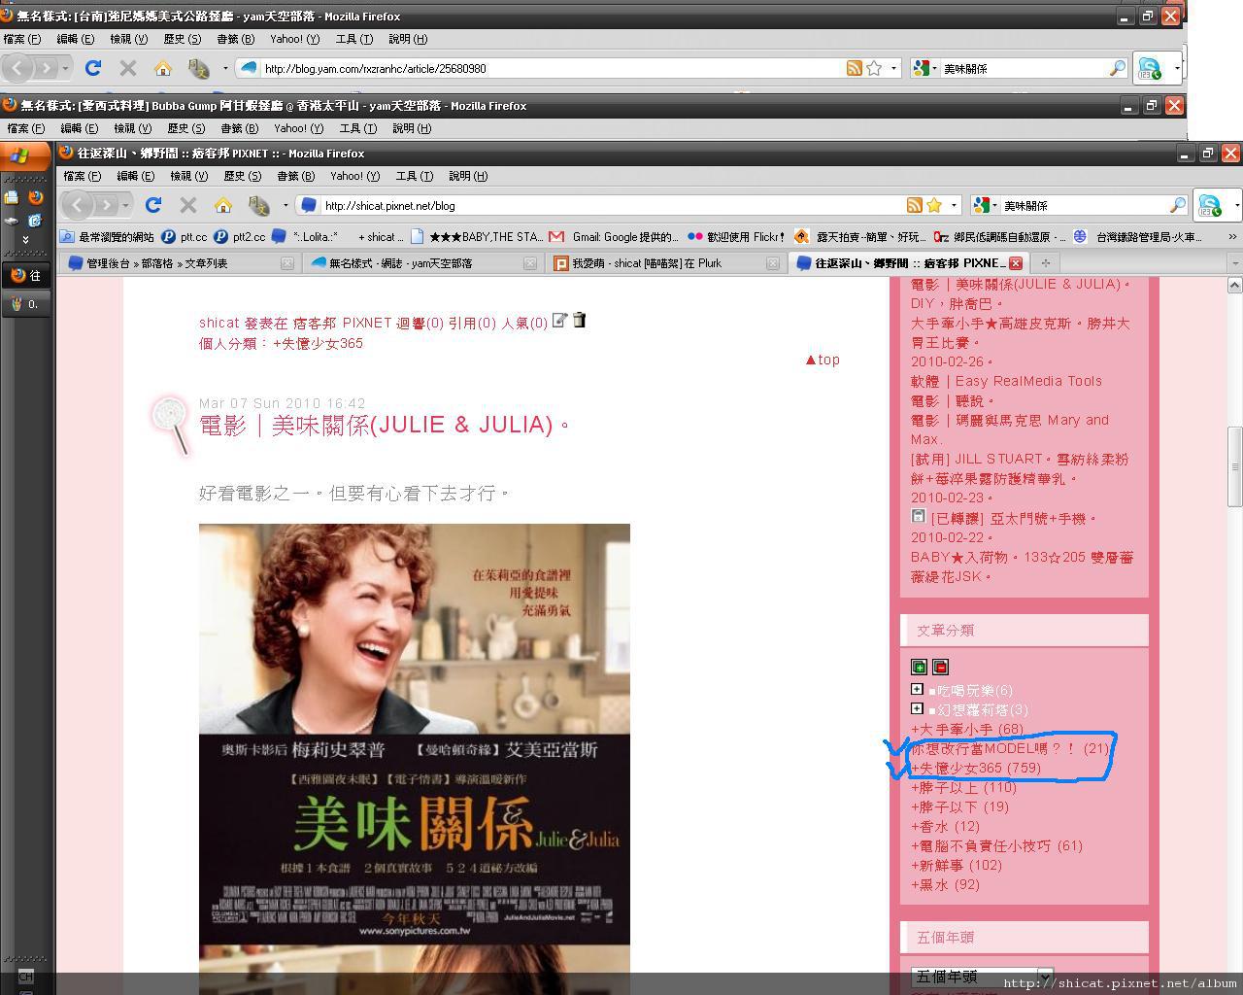The height and width of the screenshot is (995, 1243).
Task: Switch to the 管理後台 » 部落格 tab
Action: [180, 262]
